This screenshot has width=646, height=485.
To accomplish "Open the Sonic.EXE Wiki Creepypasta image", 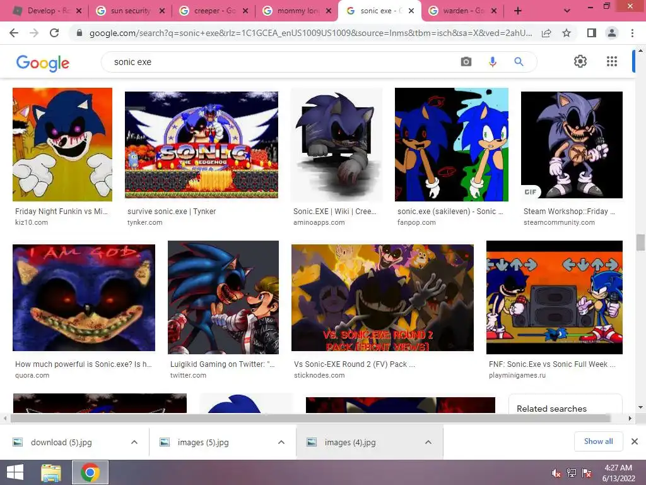I will pos(337,145).
